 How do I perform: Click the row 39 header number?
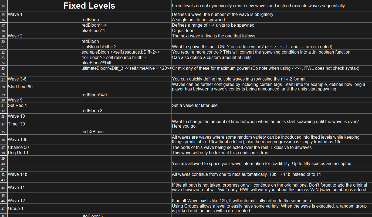(4, 158)
